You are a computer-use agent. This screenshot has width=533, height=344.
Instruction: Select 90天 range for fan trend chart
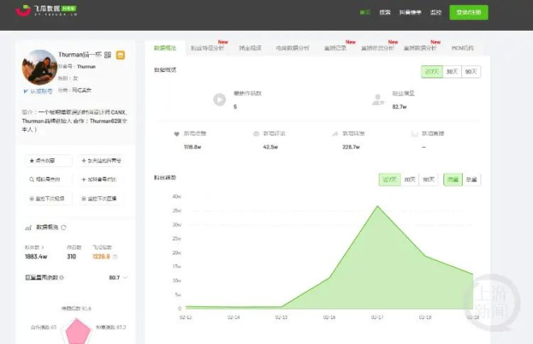(x=429, y=179)
